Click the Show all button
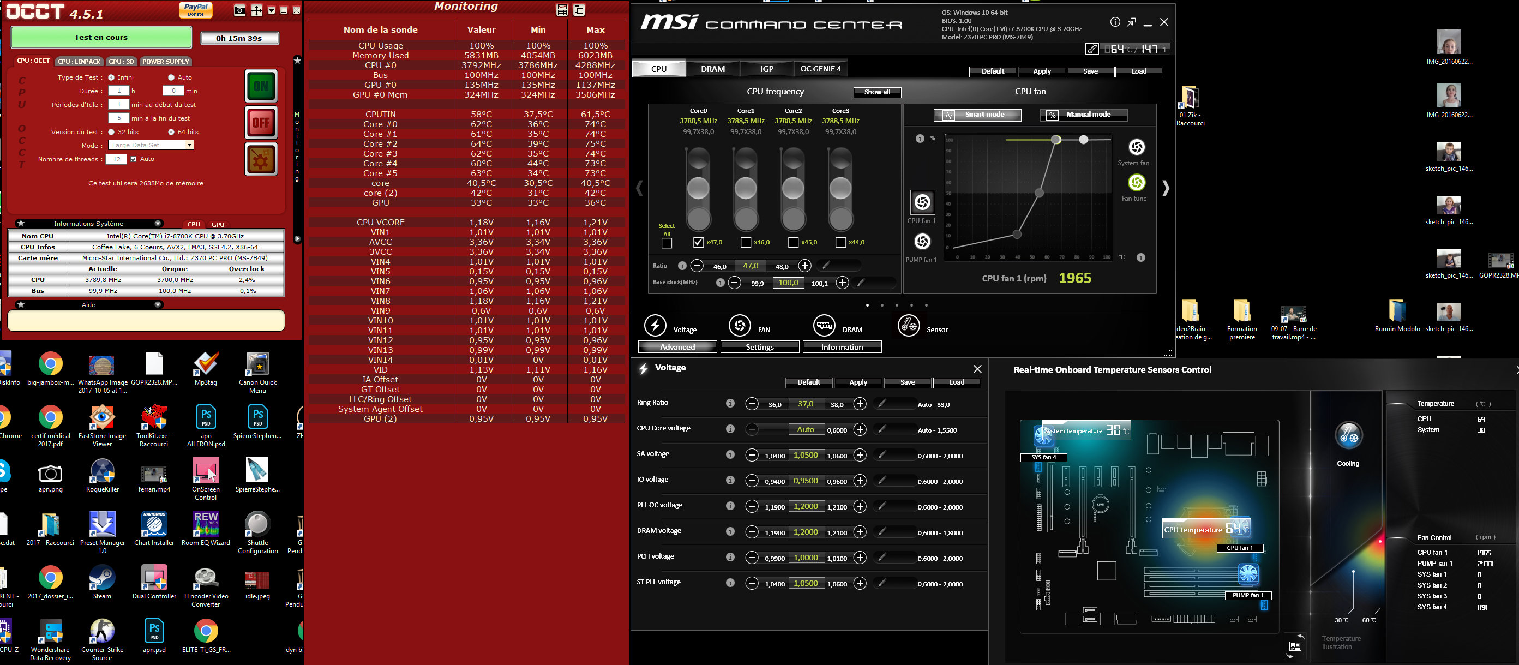 [877, 92]
